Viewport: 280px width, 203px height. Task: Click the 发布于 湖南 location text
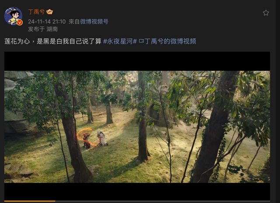coord(43,29)
